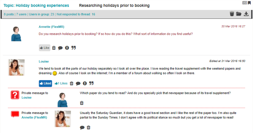Open Topic: Holiday booking experiences link
Image resolution: width=253 pixels, height=133 pixels.
pos(36,5)
